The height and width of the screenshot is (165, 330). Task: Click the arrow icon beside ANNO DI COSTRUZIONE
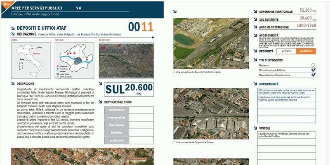click(255, 27)
